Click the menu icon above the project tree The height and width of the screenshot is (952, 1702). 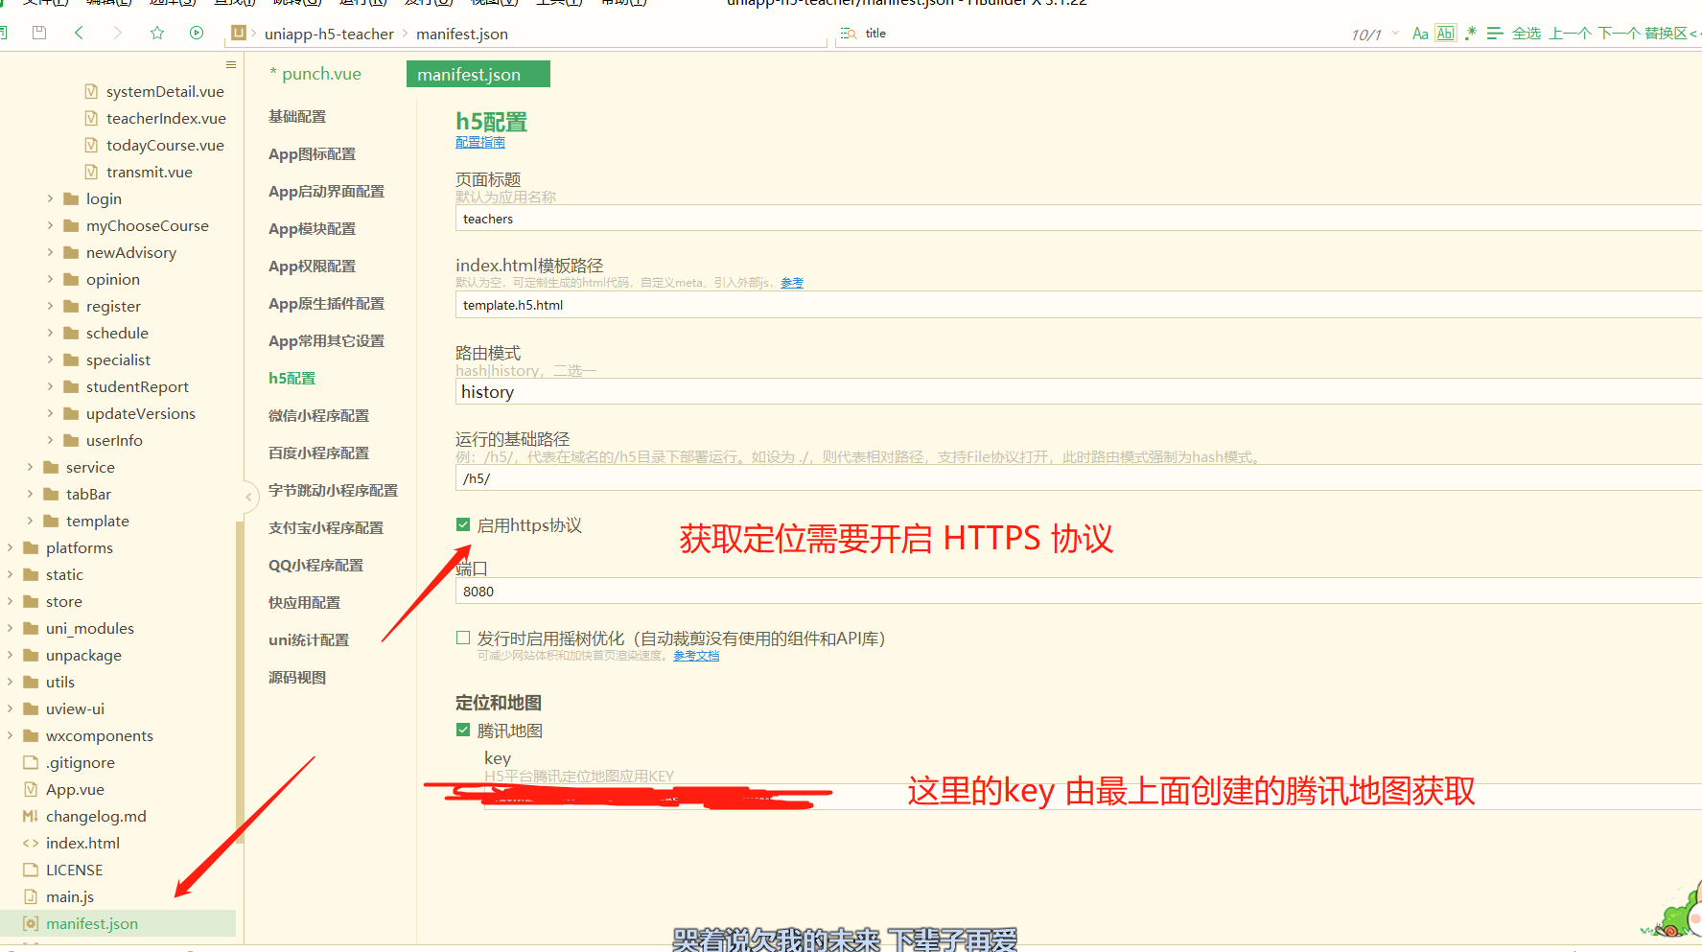pyautogui.click(x=230, y=64)
